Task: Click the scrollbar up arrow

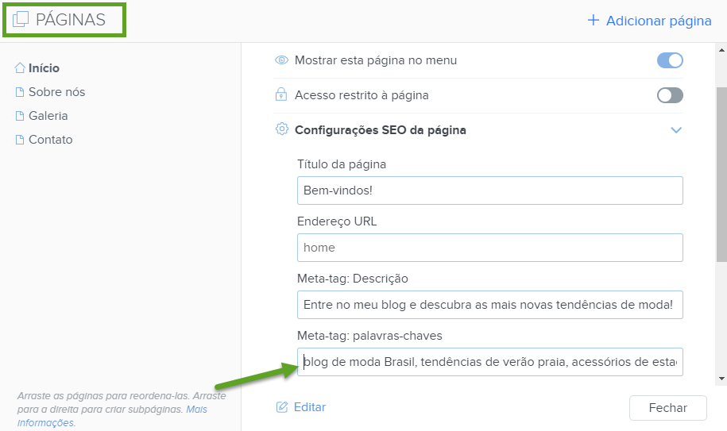Action: pyautogui.click(x=722, y=49)
